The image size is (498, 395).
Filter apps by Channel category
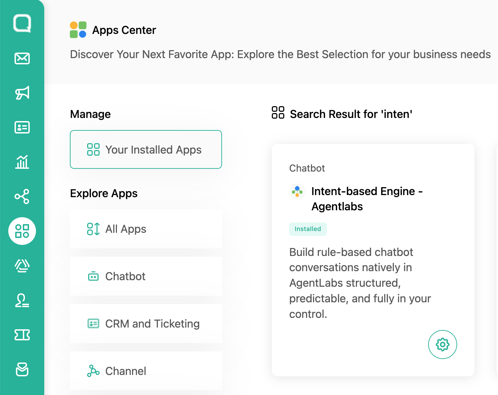pos(146,371)
